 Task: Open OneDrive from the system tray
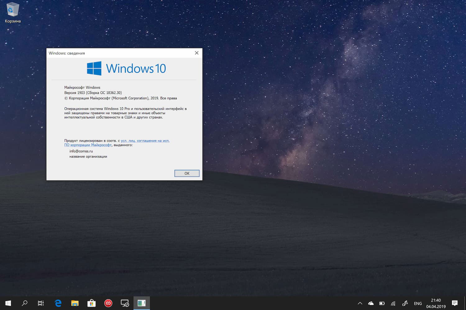(x=371, y=303)
